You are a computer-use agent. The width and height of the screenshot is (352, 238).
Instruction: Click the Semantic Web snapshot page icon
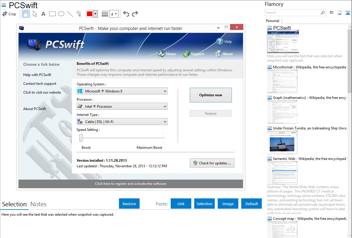tap(270, 158)
